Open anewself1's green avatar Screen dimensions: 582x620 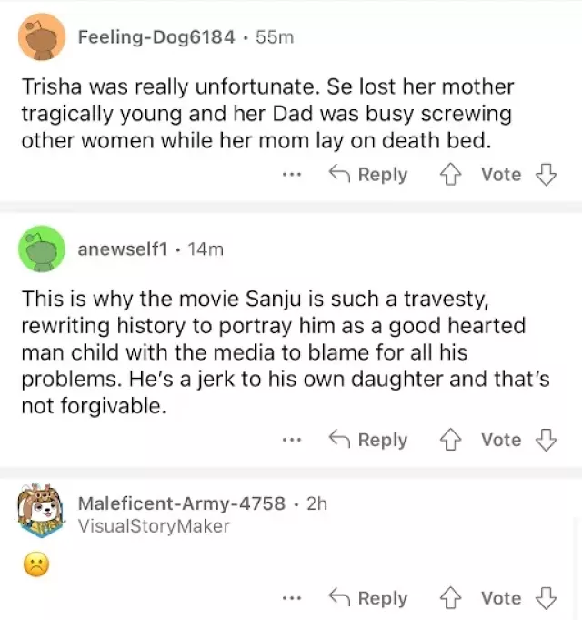coord(42,249)
